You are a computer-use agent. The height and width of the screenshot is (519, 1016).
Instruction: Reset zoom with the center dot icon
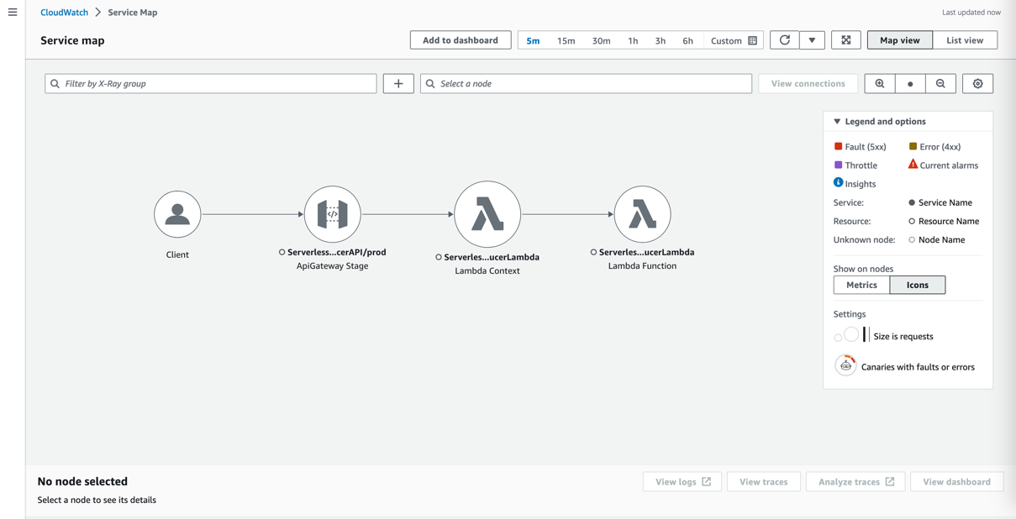tap(910, 84)
